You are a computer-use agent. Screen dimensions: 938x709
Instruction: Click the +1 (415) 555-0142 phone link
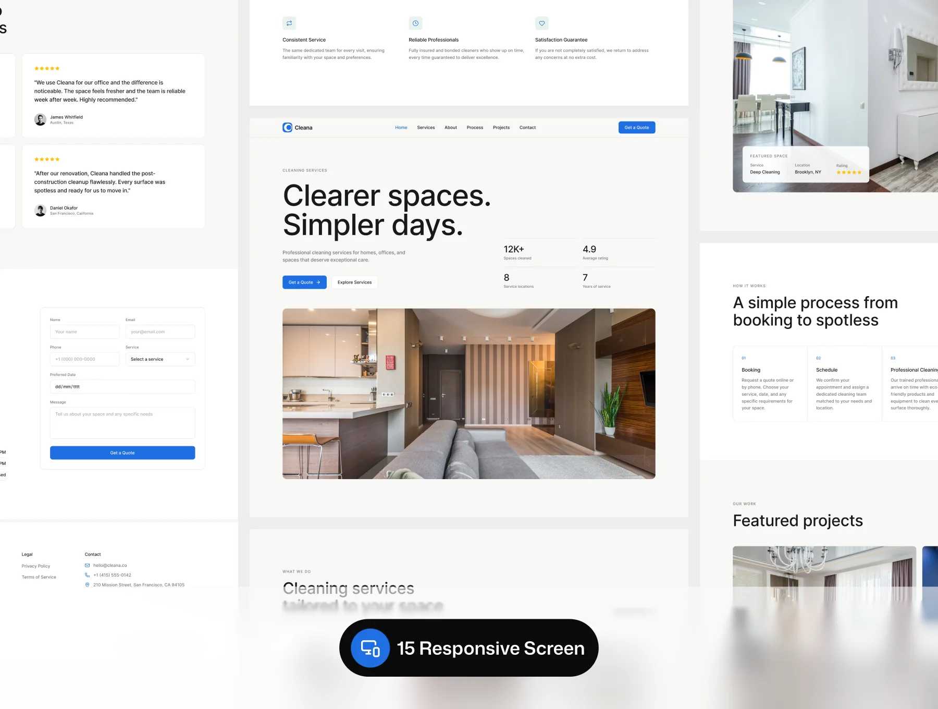(x=112, y=575)
